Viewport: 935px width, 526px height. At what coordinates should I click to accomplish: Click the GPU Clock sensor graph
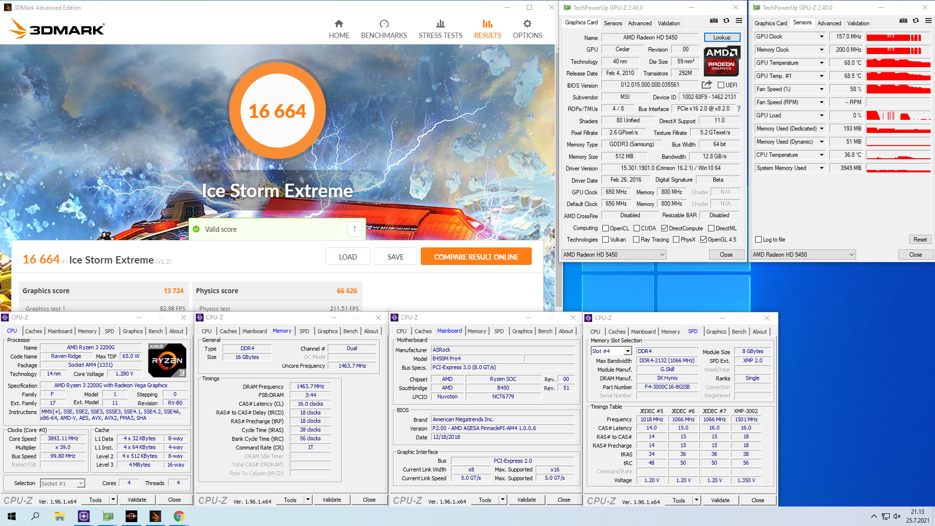click(x=898, y=37)
